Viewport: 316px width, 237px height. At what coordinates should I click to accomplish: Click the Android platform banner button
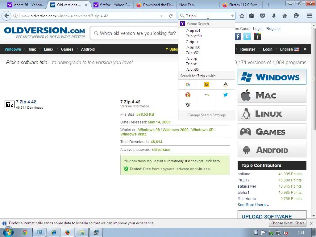(x=272, y=150)
